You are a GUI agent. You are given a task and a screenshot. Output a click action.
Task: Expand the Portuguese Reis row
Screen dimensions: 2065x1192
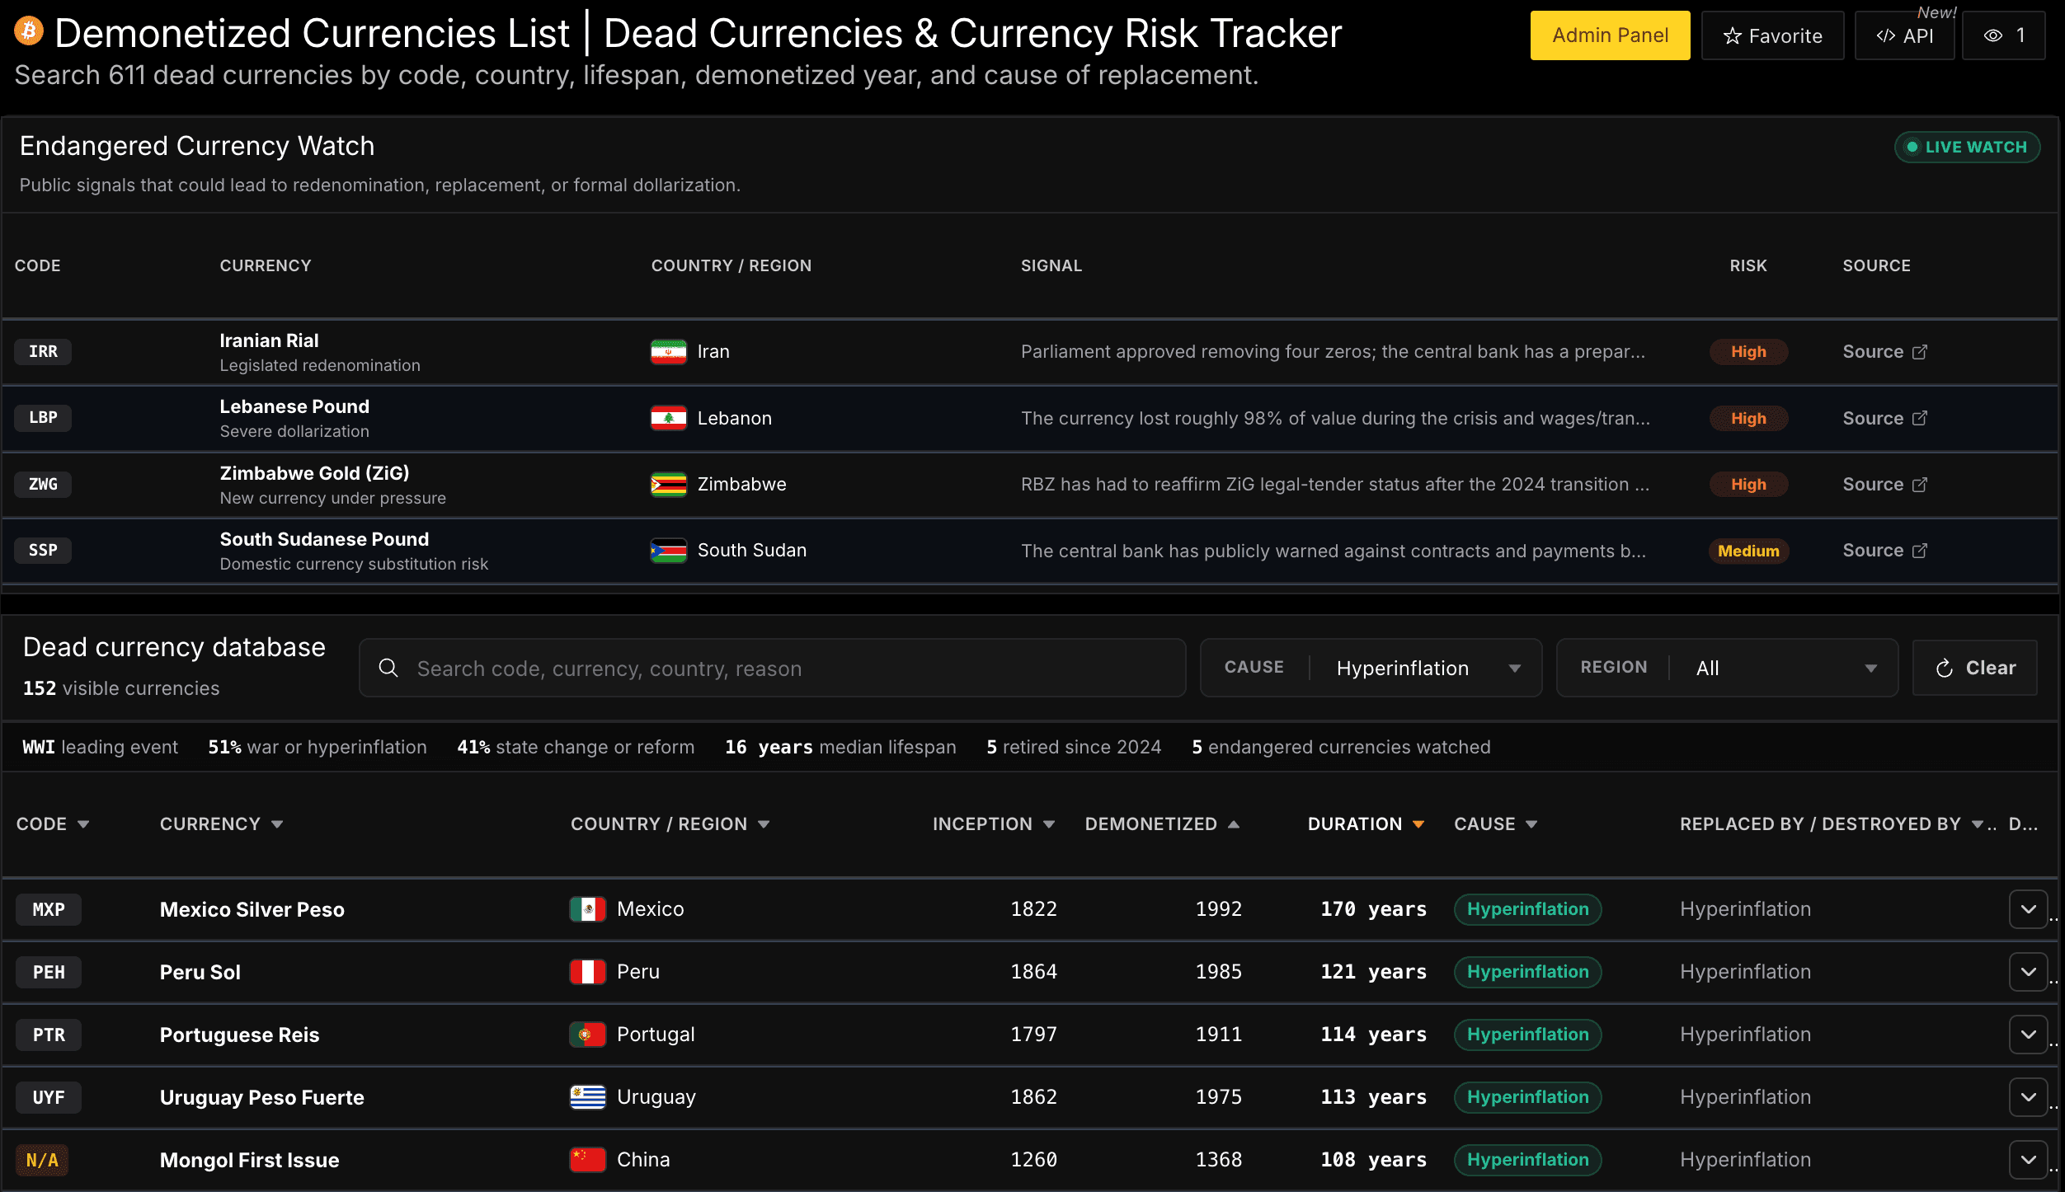[2029, 1035]
